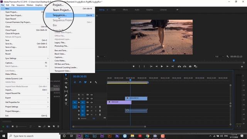Select the Selection tool arrow

point(66,75)
